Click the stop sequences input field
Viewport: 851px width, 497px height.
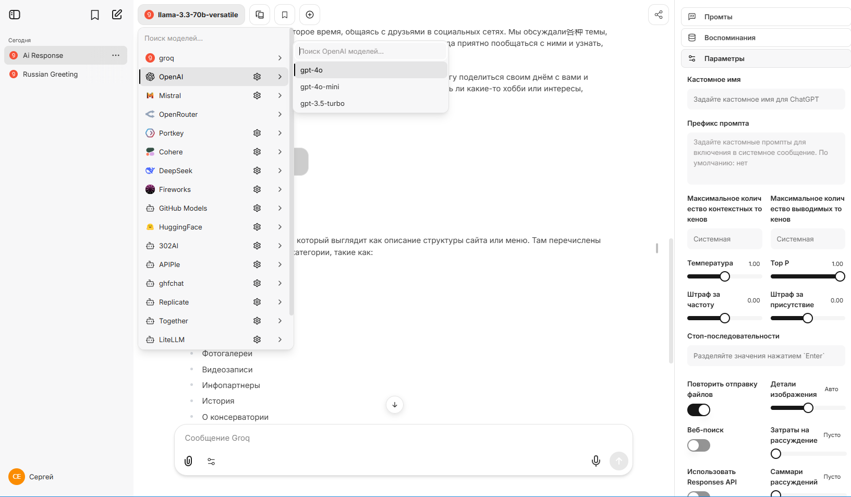[766, 356]
